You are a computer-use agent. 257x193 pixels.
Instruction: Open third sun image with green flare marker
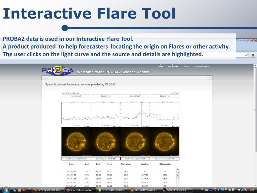point(135,142)
